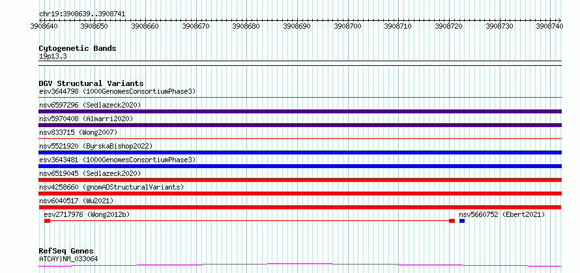Click the Cytogenetic Bands track title
This screenshot has width=580, height=273.
point(78,48)
